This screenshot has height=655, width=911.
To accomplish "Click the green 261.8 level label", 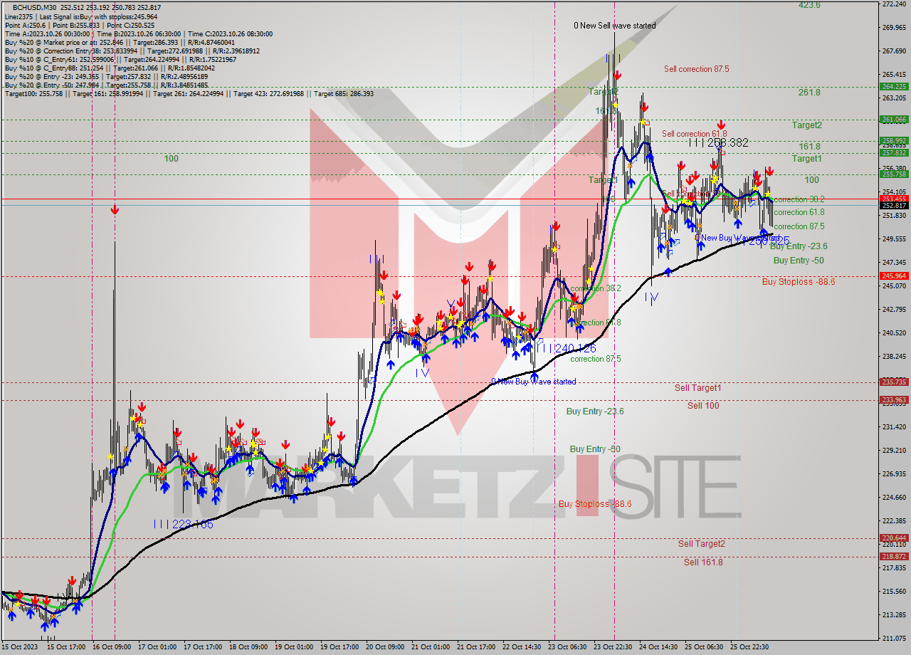I will tap(809, 93).
